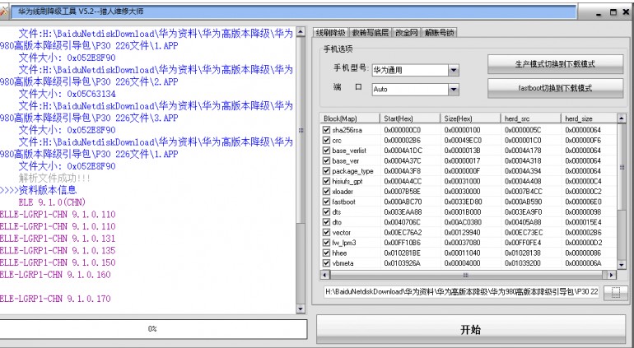Click the ELE 9.1.0(CHN) log line
This screenshot has width=634, height=348.
coord(52,202)
